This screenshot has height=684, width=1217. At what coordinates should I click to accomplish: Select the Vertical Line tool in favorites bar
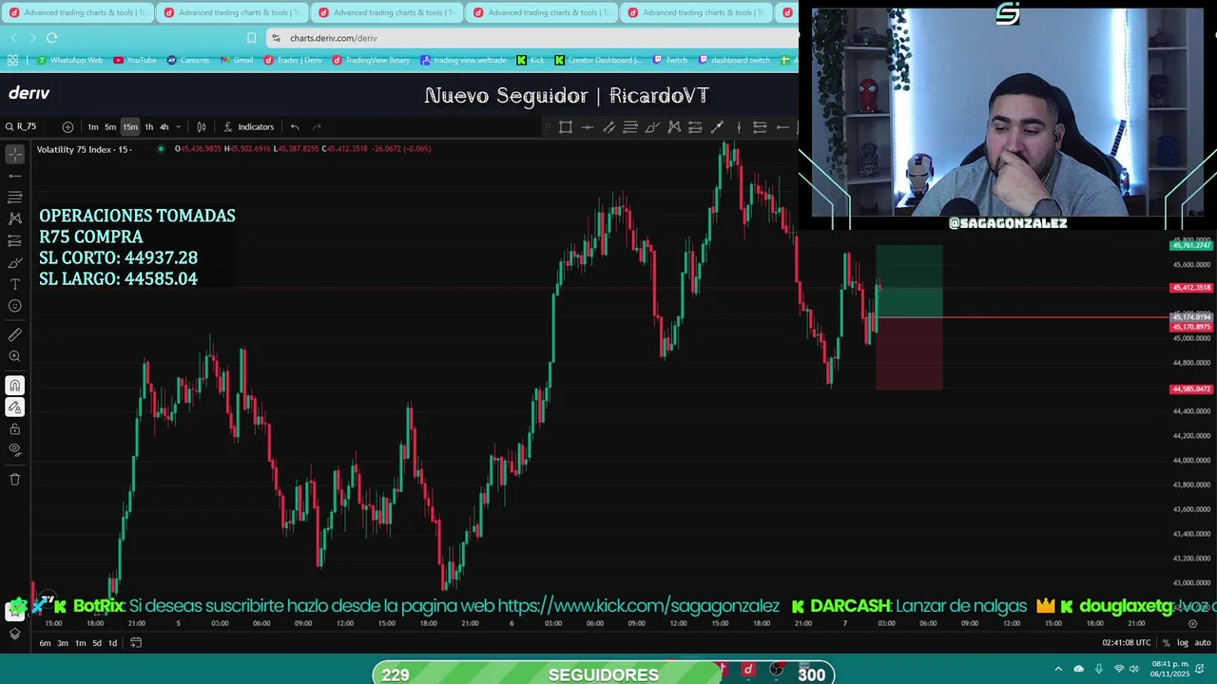coord(739,127)
